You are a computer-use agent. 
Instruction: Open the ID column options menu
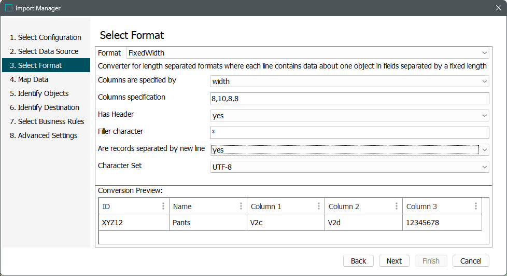click(x=163, y=206)
